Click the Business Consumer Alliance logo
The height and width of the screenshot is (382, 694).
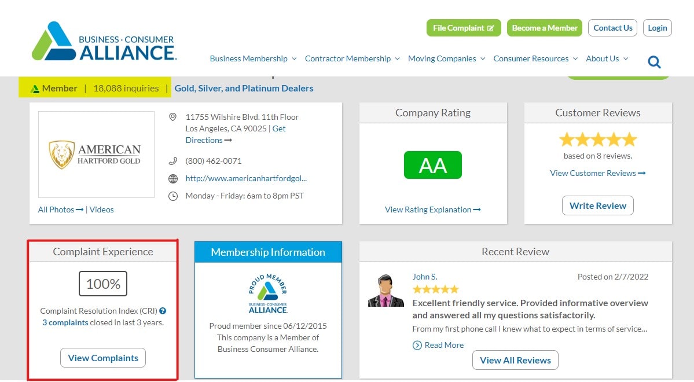(104, 42)
